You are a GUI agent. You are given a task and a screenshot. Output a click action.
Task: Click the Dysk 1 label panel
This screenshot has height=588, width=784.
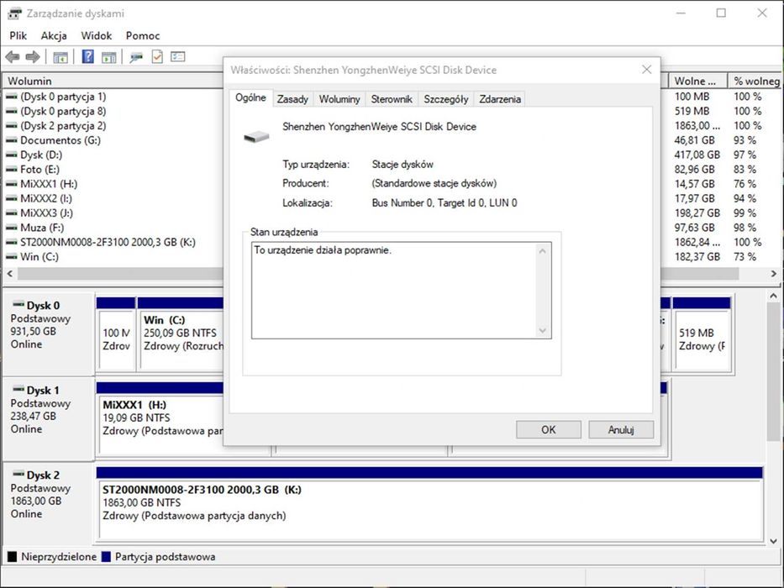pos(49,419)
